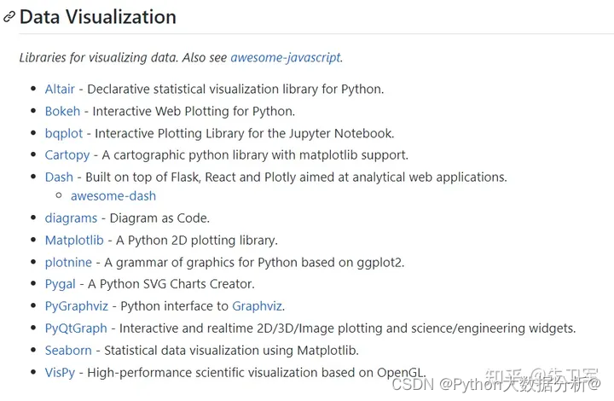
Task: Open the Matplotlib link
Action: (74, 241)
